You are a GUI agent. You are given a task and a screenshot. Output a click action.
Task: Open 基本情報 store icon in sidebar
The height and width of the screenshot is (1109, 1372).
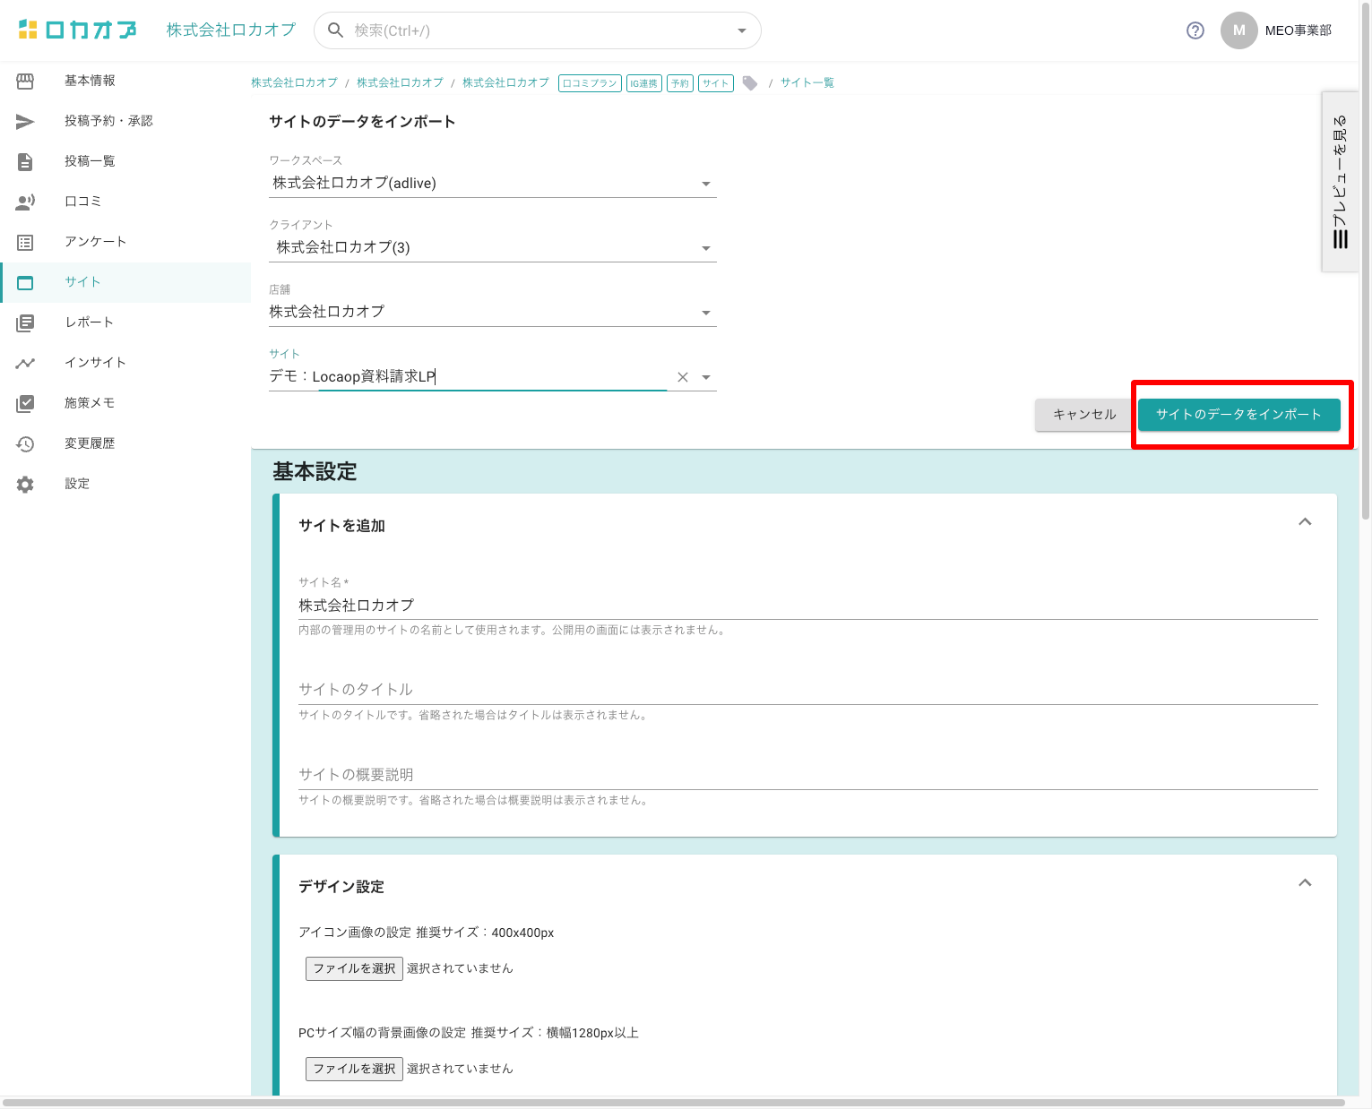[x=25, y=81]
